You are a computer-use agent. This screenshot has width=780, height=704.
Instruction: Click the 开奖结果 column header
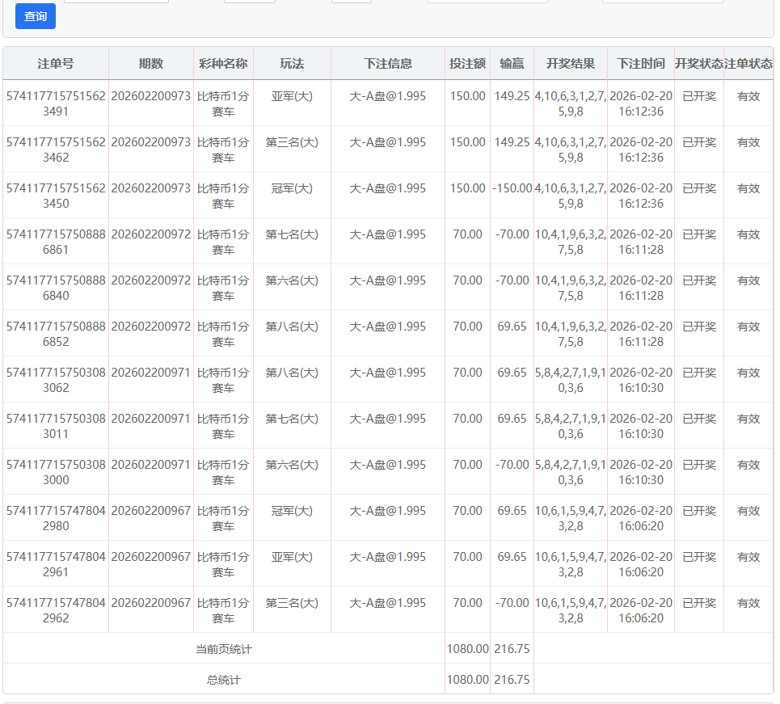coord(571,64)
